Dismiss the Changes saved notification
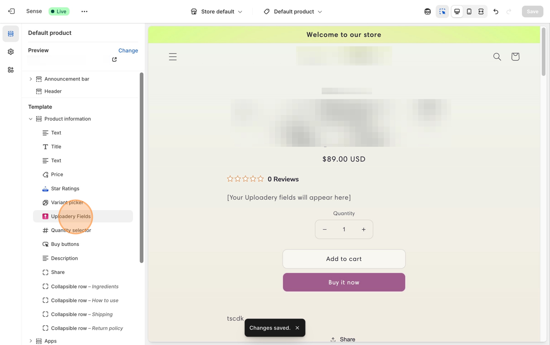Screen dimensions: 550x345 coord(297,328)
